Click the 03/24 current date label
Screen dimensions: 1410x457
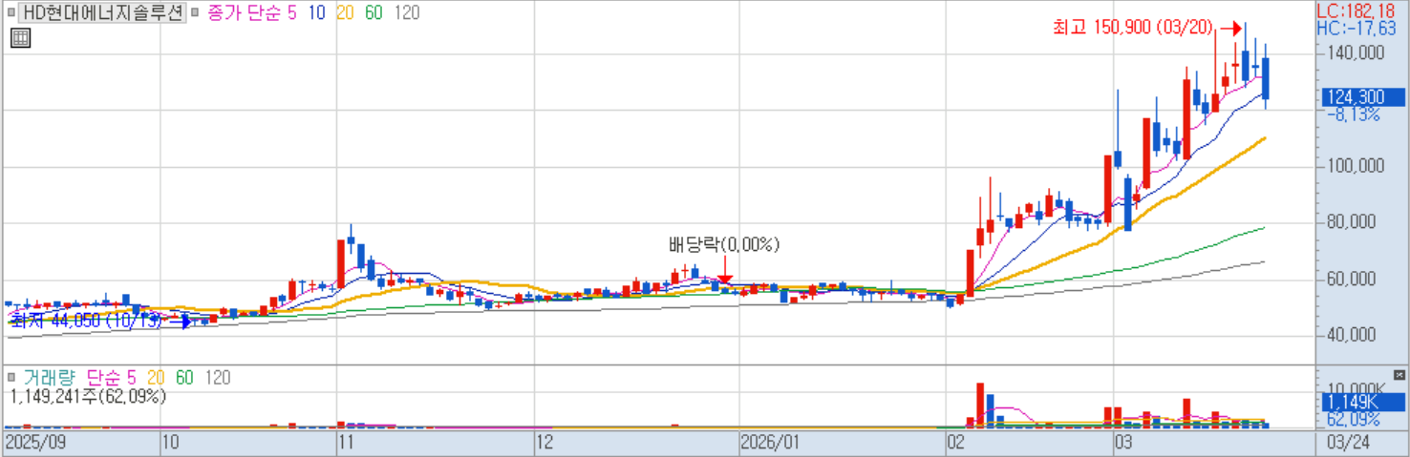pyautogui.click(x=1351, y=444)
